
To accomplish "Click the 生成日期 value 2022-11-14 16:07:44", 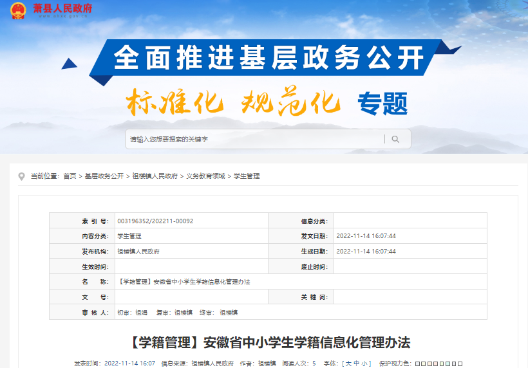I will [366, 252].
